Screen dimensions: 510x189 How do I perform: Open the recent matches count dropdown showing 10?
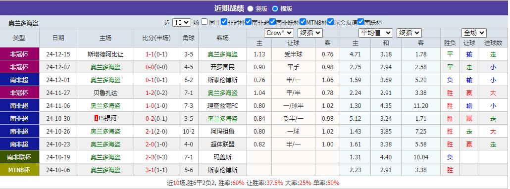pyautogui.click(x=182, y=22)
